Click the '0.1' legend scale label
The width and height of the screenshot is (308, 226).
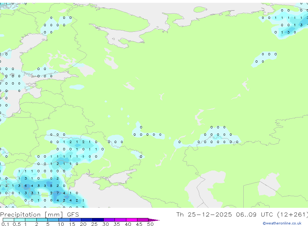pos(5,224)
